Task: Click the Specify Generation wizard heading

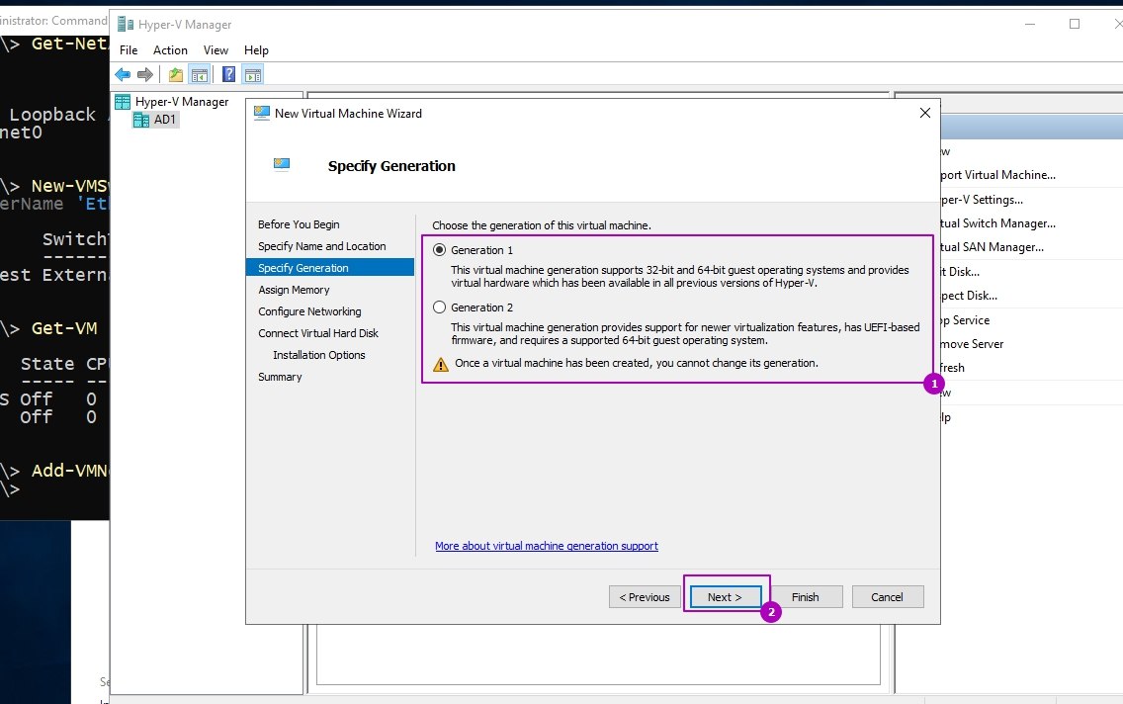Action: click(x=391, y=166)
